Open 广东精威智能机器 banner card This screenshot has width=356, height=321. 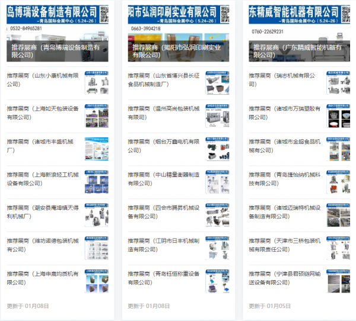tap(299, 33)
